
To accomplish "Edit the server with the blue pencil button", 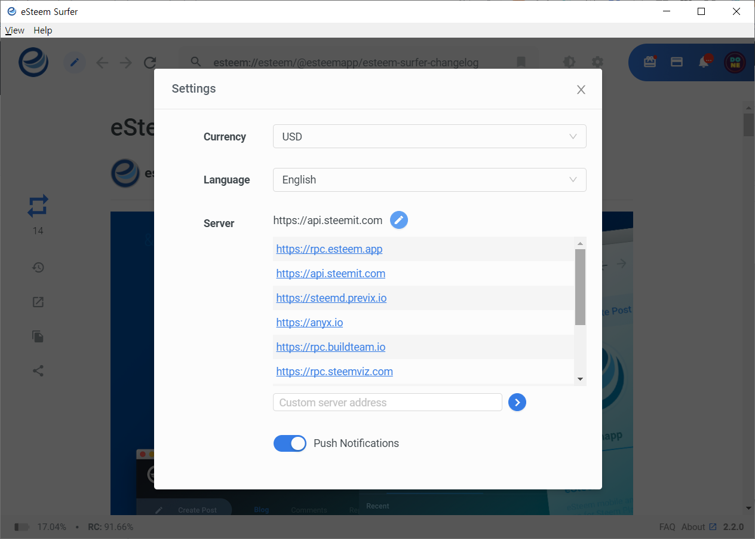I will click(x=399, y=220).
